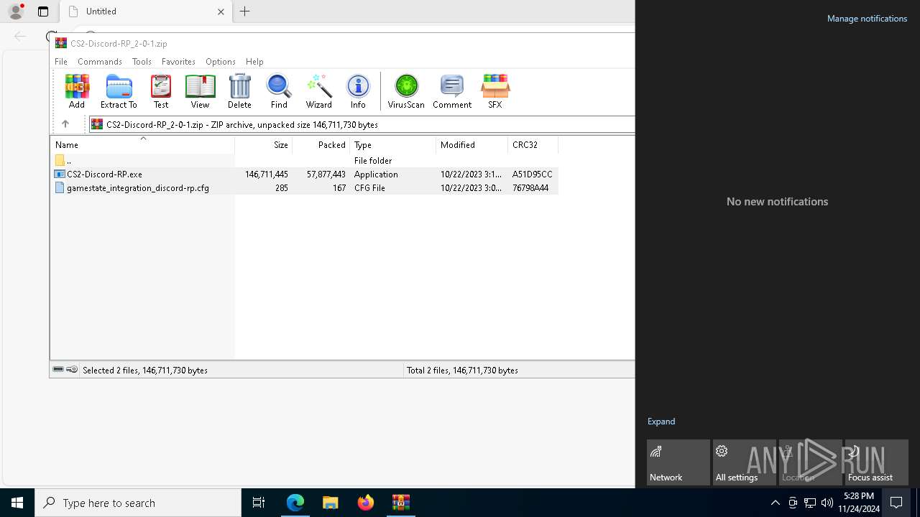Open the All settings tile
The height and width of the screenshot is (517, 920).
pyautogui.click(x=744, y=462)
